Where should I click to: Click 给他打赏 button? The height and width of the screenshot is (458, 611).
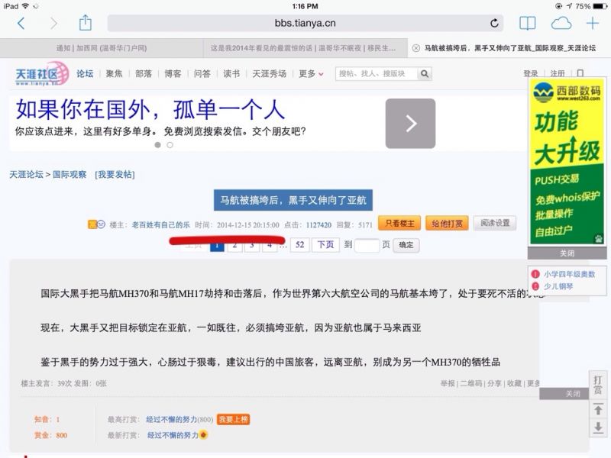(x=447, y=224)
